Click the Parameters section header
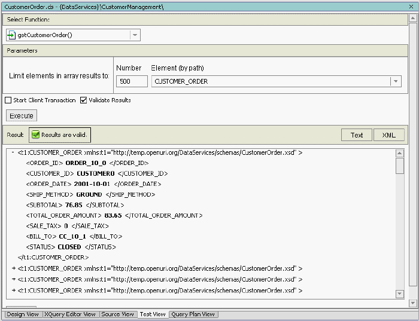Image resolution: width=419 pixels, height=321 pixels. coord(205,51)
